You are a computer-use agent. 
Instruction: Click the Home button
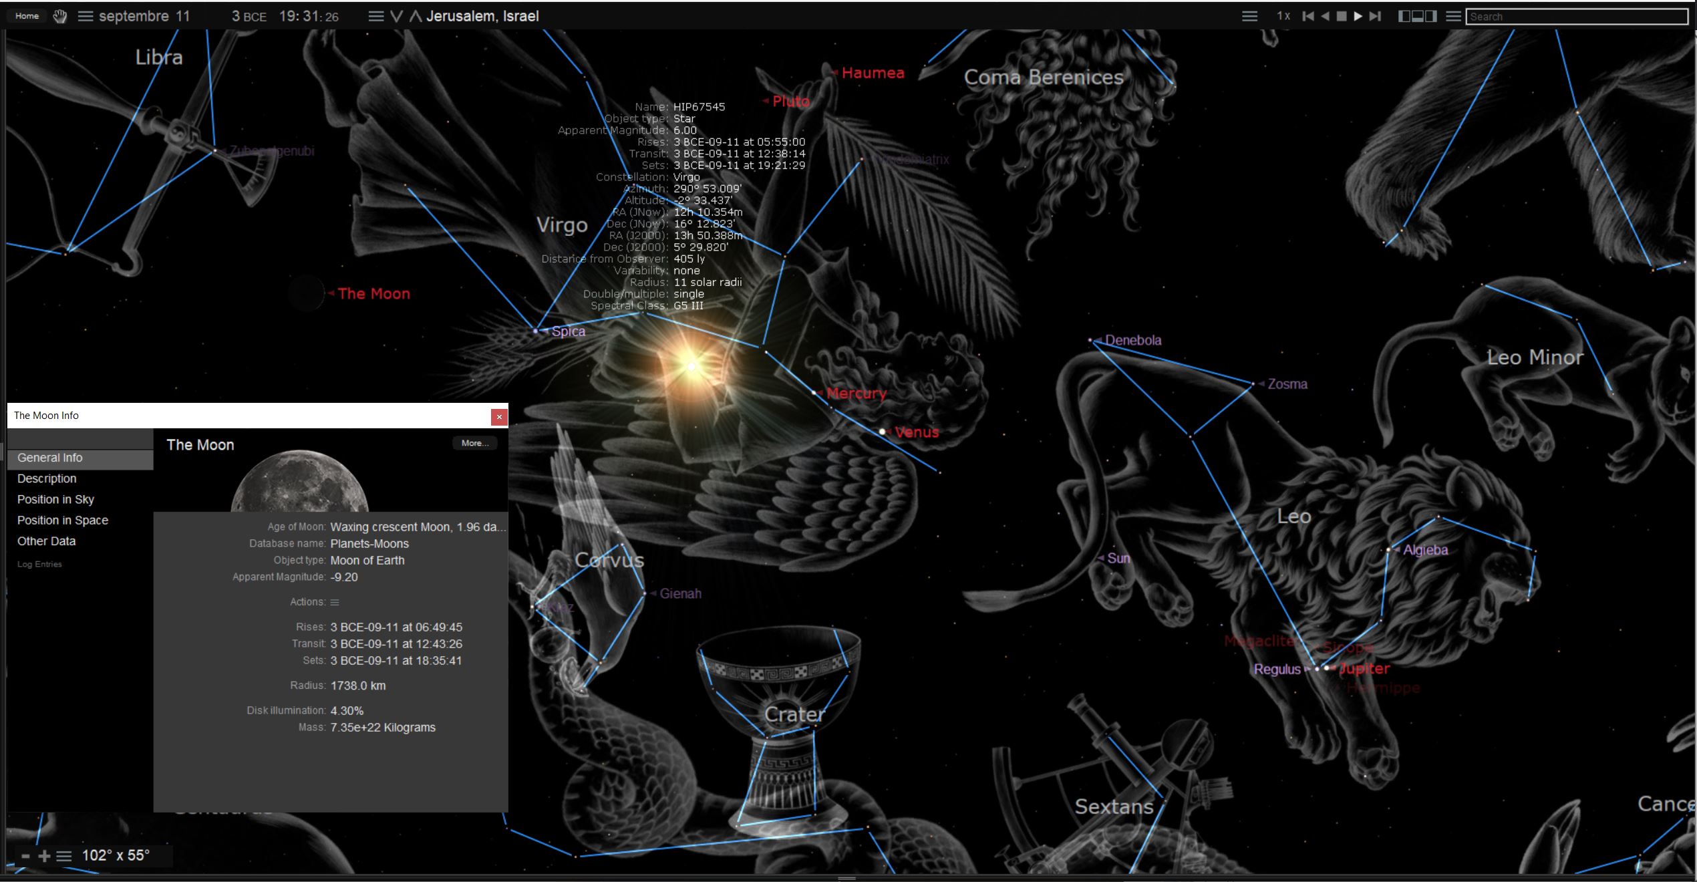click(x=27, y=16)
